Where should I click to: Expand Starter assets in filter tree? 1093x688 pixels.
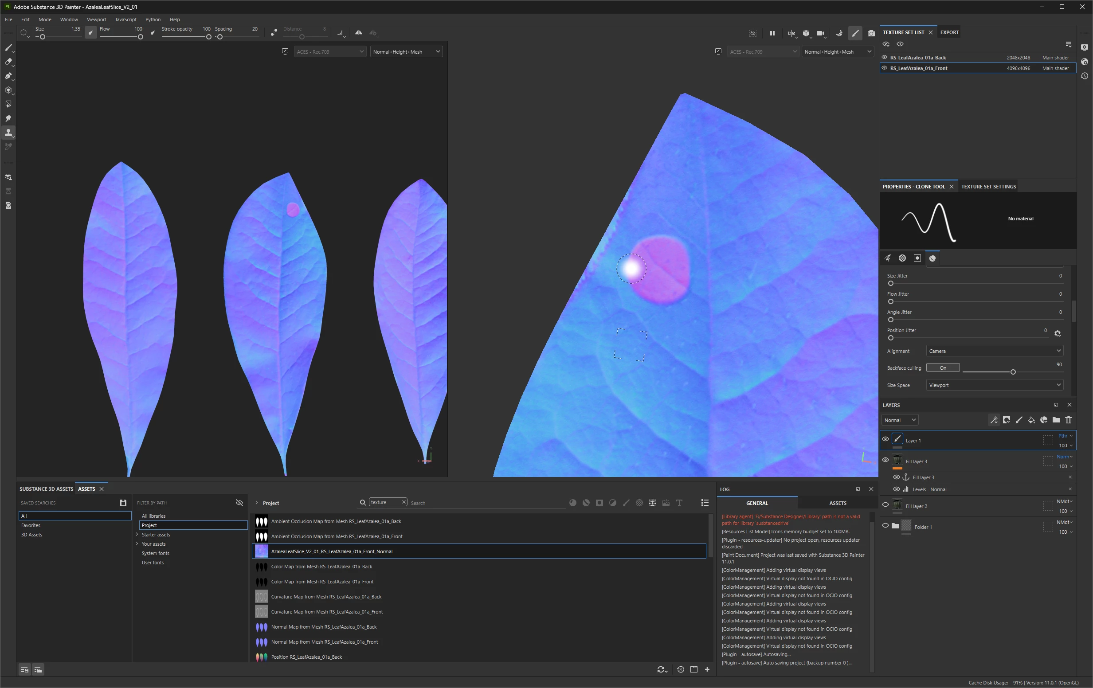(137, 534)
